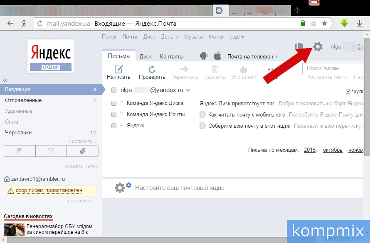Expand dropdown arrow after @yandex.ru address

click(x=188, y=90)
